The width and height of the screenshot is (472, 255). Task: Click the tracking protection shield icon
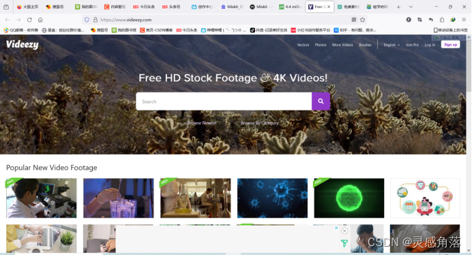[87, 20]
